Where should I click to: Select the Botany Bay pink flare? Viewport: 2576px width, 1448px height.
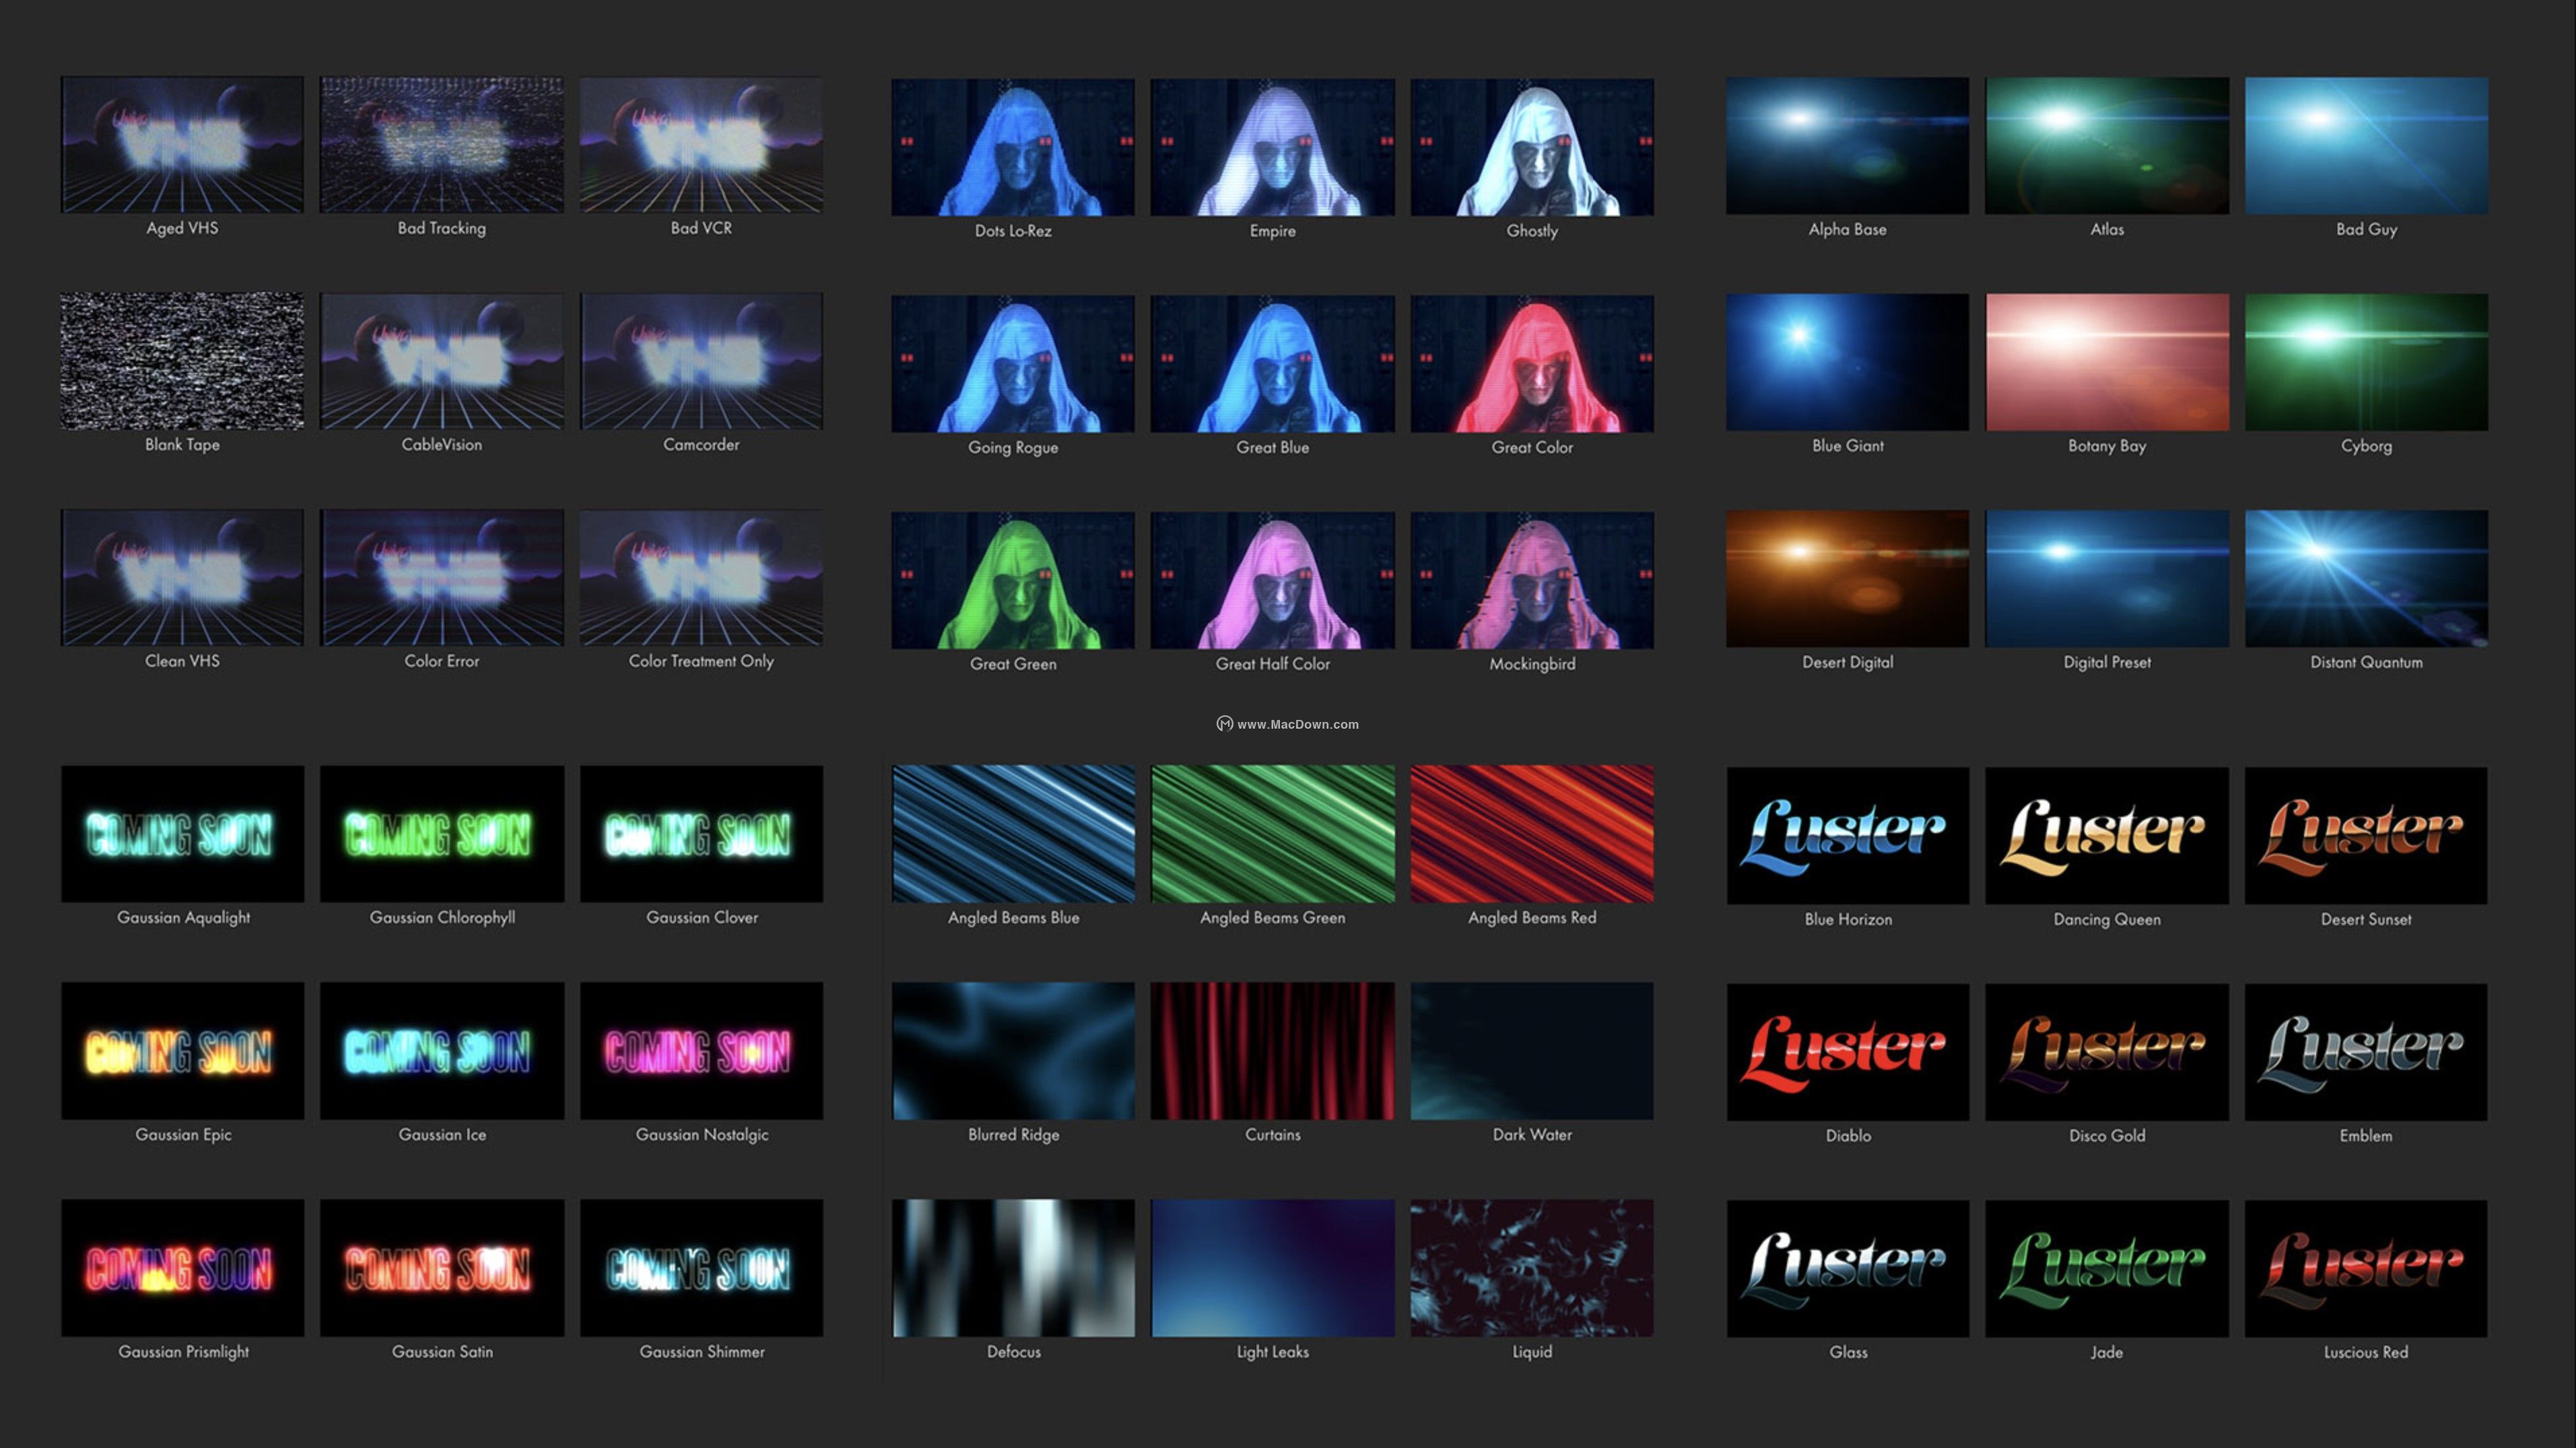[x=2107, y=362]
